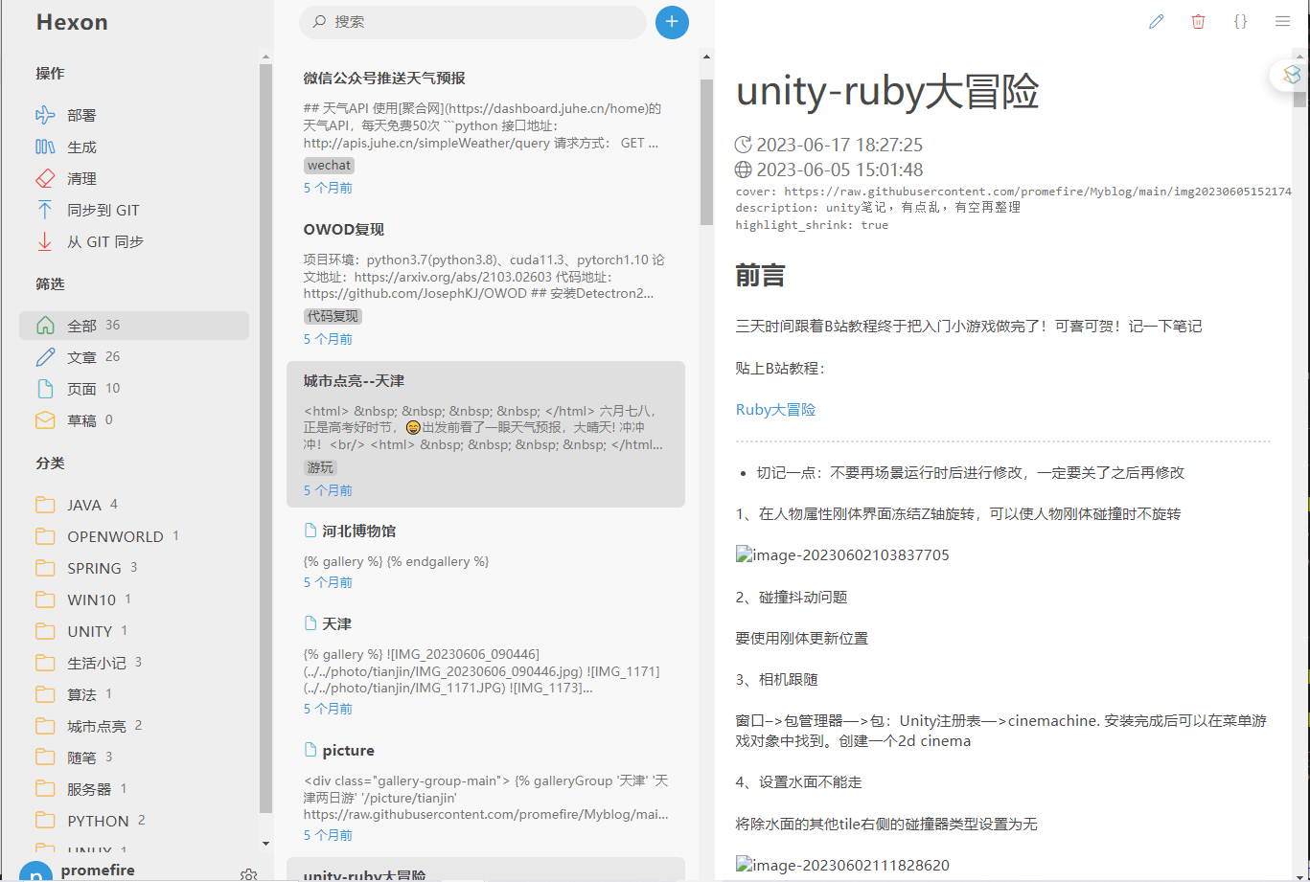
Task: Click the delete trash icon in top toolbar
Action: (1199, 21)
